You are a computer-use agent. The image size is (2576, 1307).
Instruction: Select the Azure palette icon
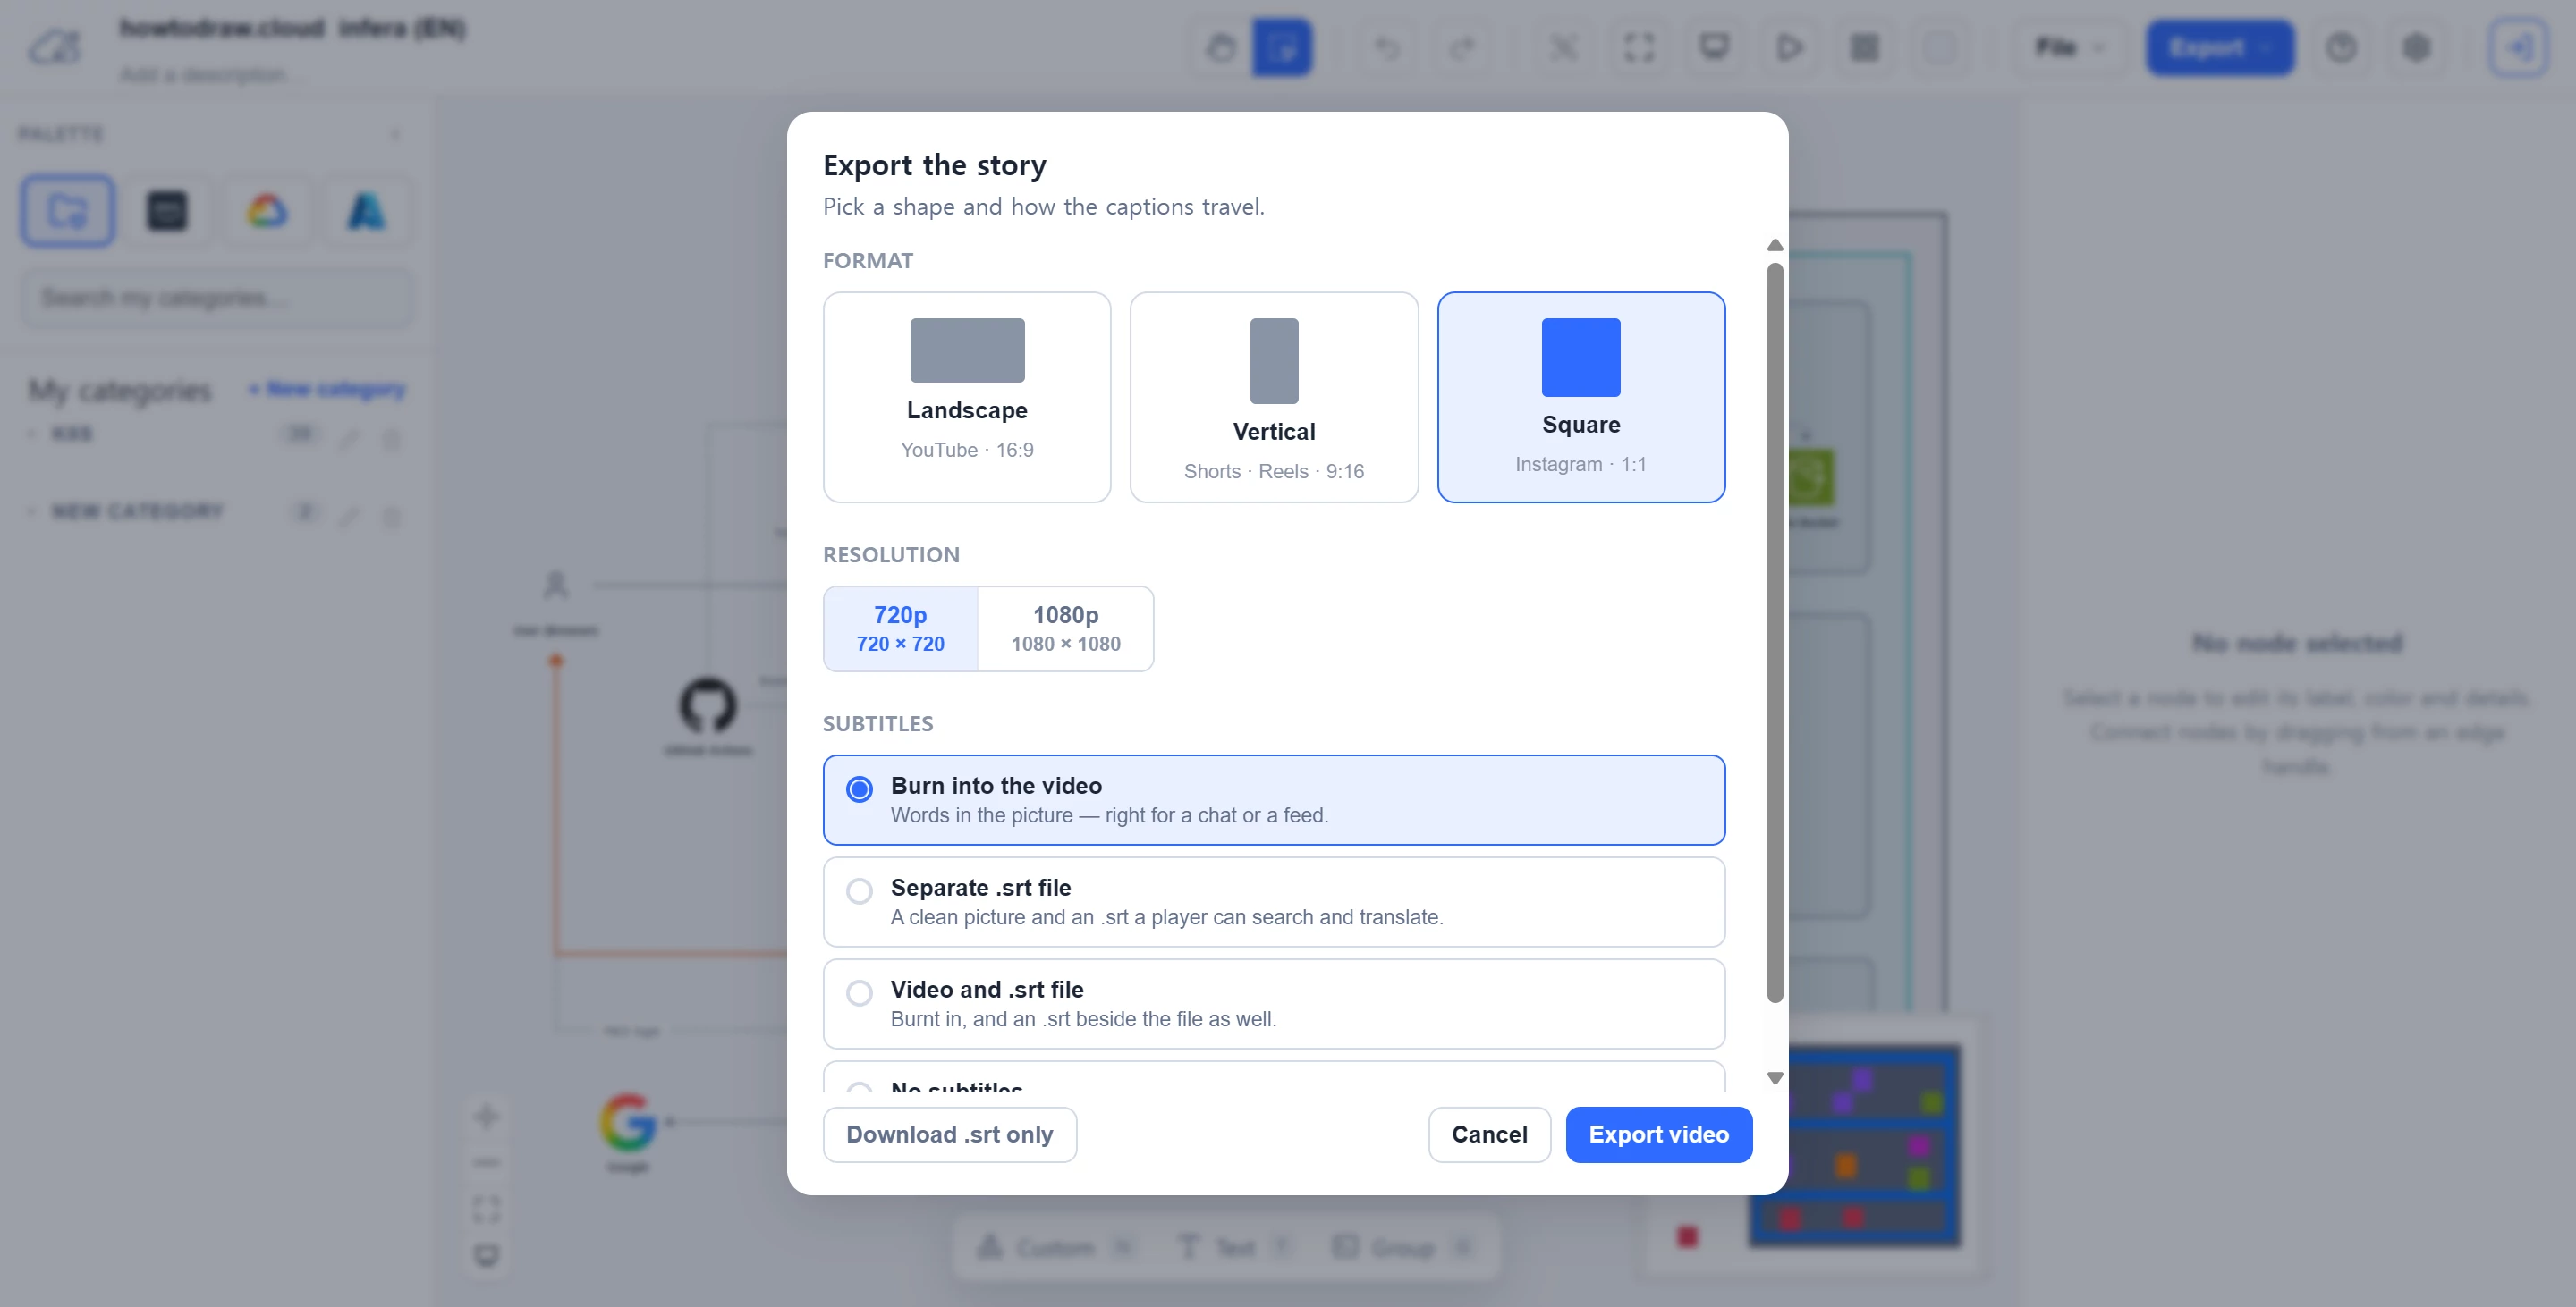coord(366,211)
